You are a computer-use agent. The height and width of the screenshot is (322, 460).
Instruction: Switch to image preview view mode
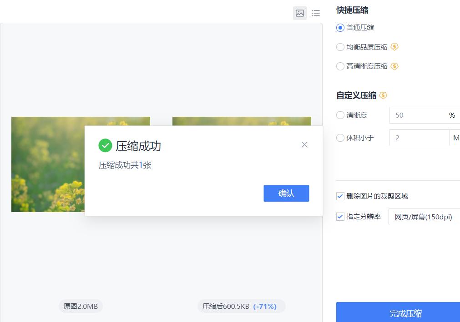pyautogui.click(x=299, y=13)
